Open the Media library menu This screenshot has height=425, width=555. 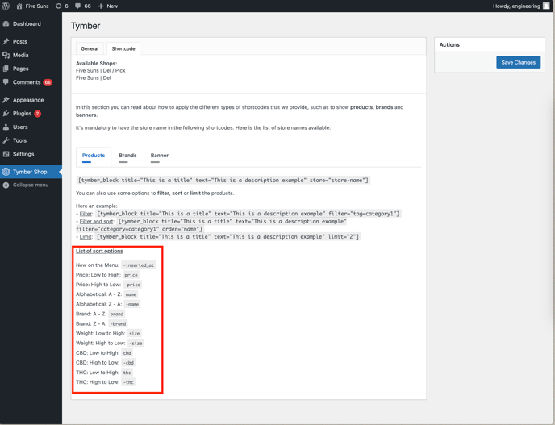(20, 55)
